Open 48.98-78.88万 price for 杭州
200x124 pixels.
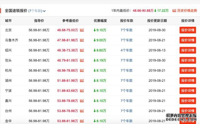(x=67, y=70)
